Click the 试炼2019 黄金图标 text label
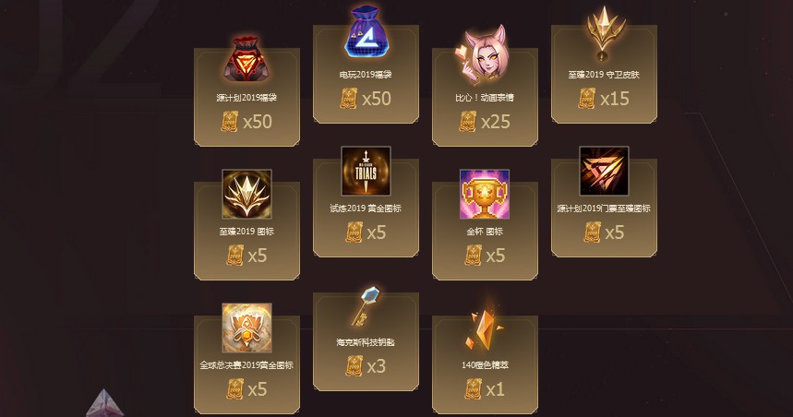 tap(366, 208)
